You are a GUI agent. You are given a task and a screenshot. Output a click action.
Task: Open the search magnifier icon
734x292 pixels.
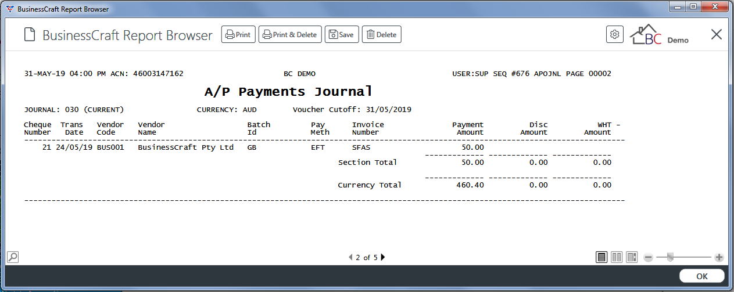point(13,257)
